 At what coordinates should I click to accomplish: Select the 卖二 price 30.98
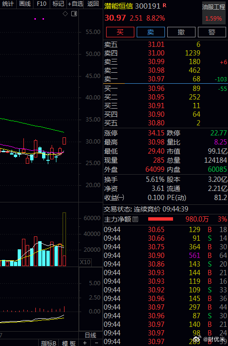pyautogui.click(x=156, y=70)
